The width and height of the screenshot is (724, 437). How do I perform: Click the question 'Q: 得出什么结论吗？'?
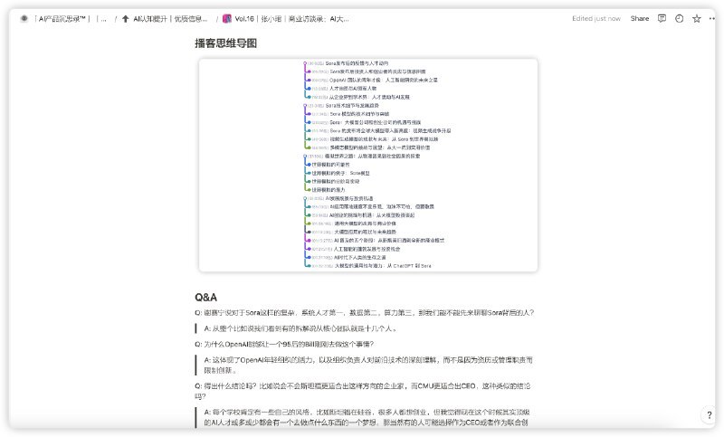(363, 391)
